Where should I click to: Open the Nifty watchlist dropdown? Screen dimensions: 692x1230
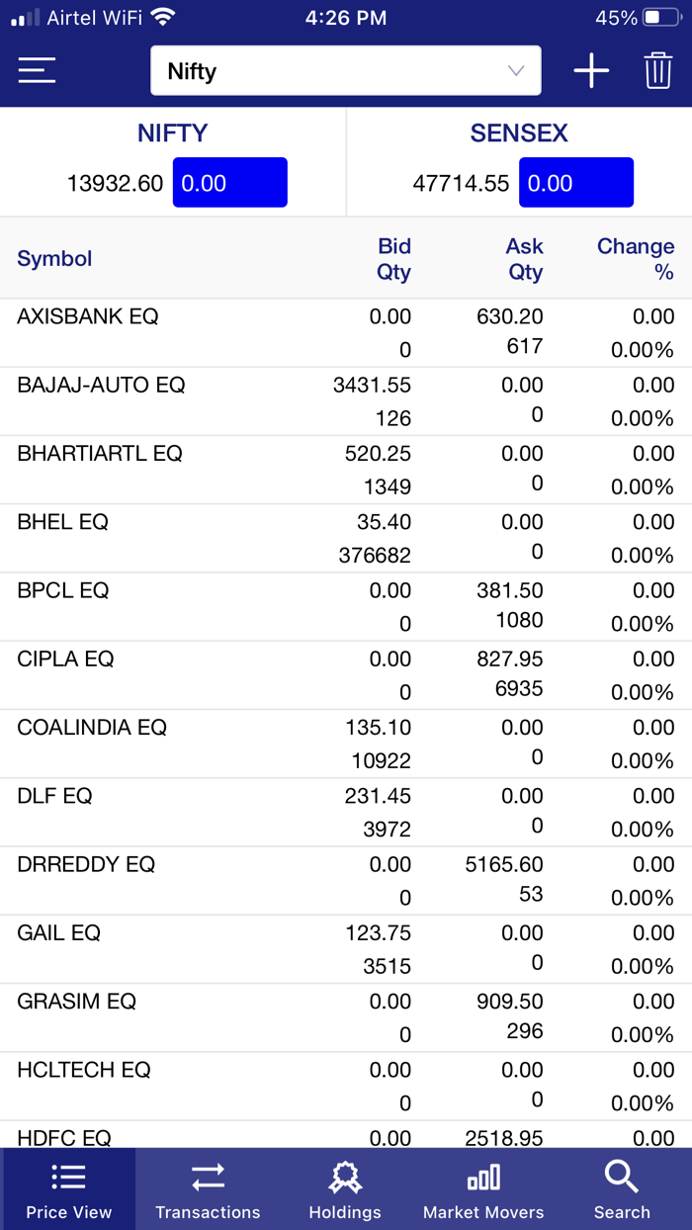[x=345, y=70]
